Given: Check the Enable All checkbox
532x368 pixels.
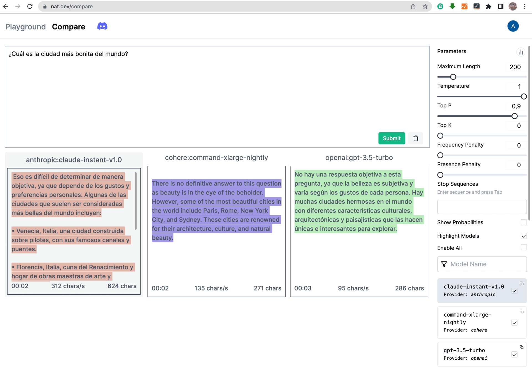Looking at the screenshot, I should 524,248.
